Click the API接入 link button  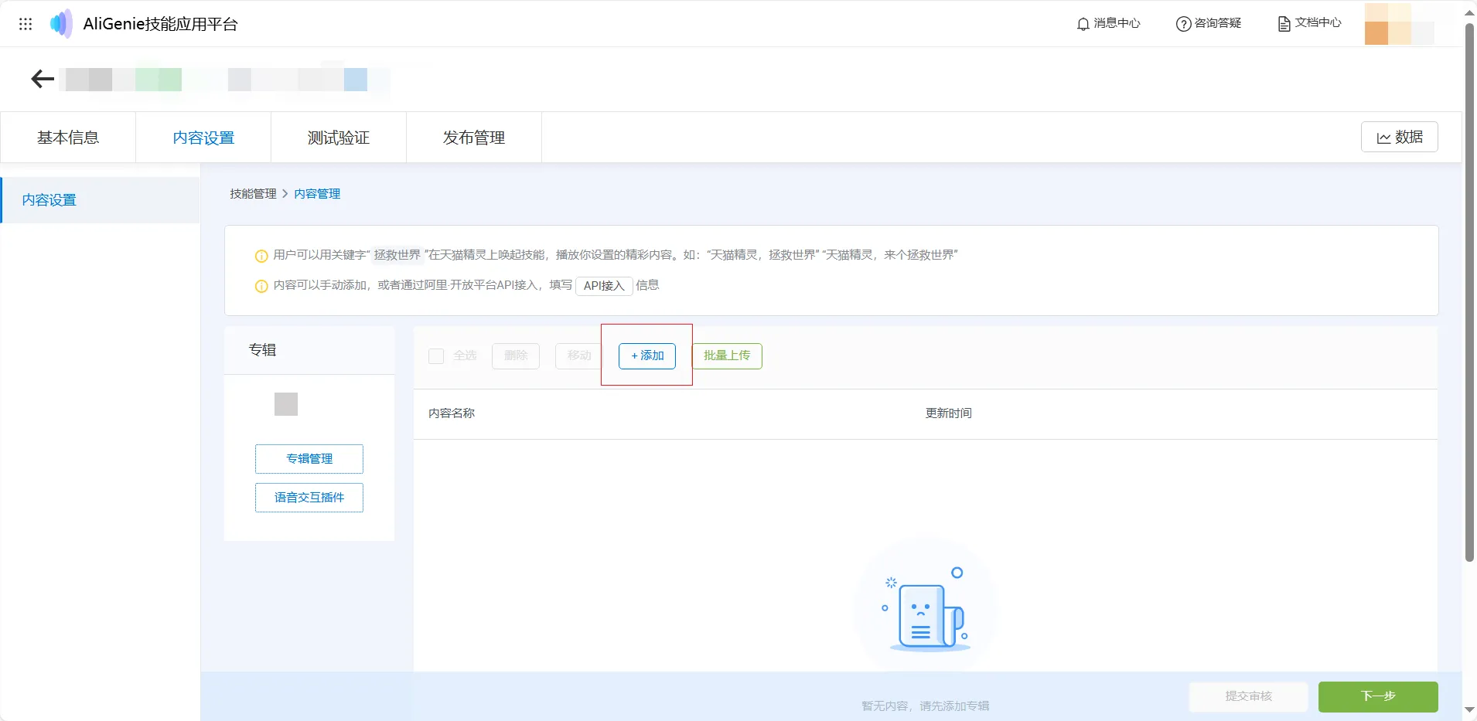[x=604, y=286]
